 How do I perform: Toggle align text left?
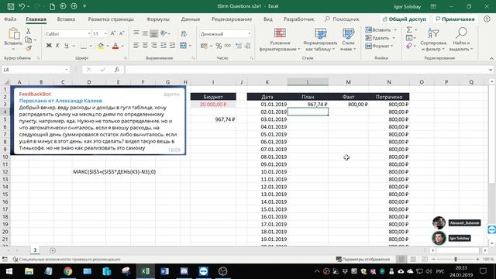pos(136,46)
